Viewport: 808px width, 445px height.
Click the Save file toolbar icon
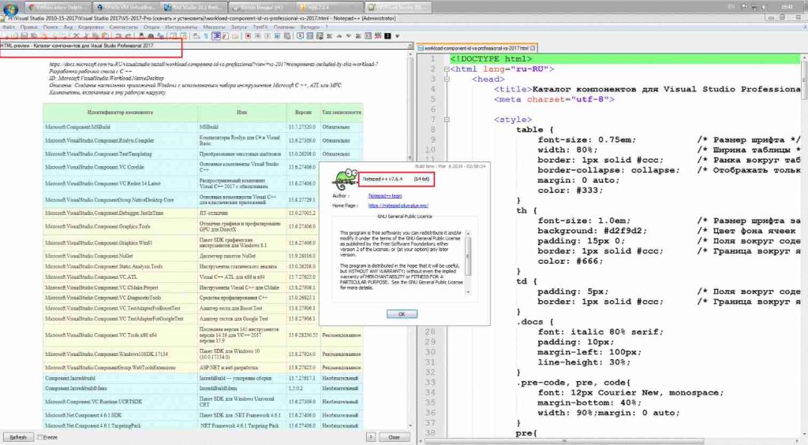pos(24,36)
